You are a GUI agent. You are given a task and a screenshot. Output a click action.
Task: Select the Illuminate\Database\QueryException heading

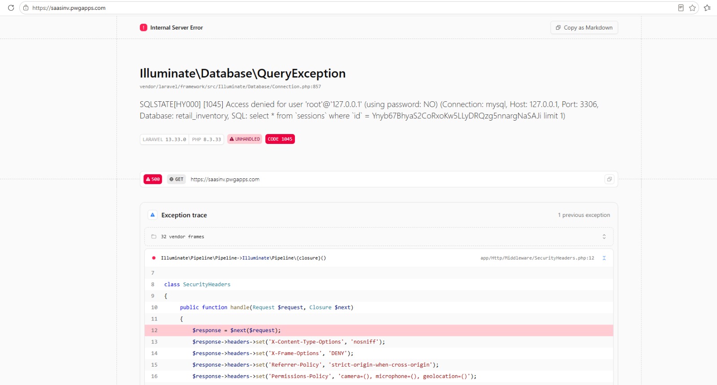[242, 74]
